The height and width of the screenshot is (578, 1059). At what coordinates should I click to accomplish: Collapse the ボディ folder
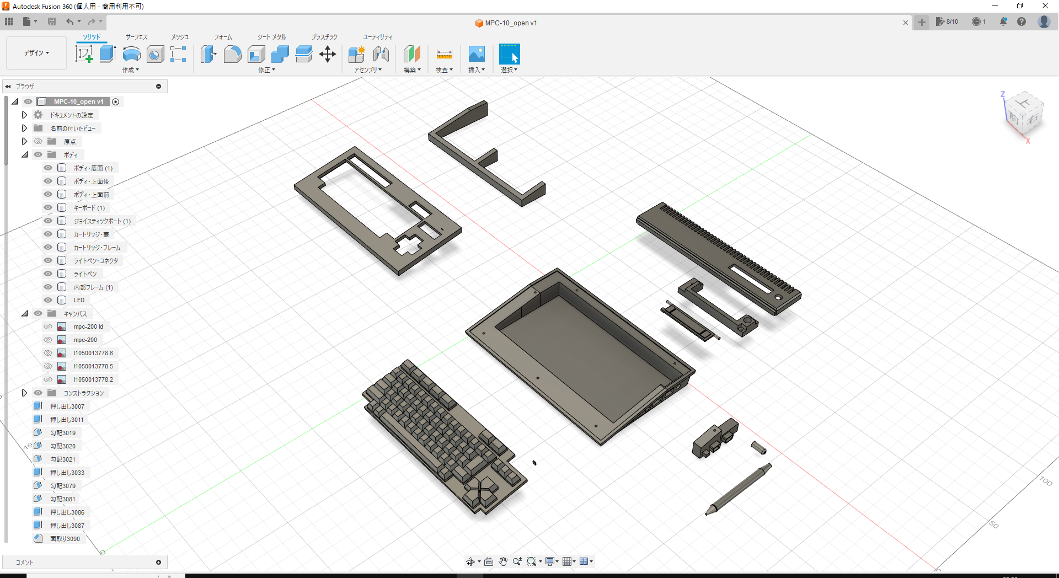coord(24,154)
